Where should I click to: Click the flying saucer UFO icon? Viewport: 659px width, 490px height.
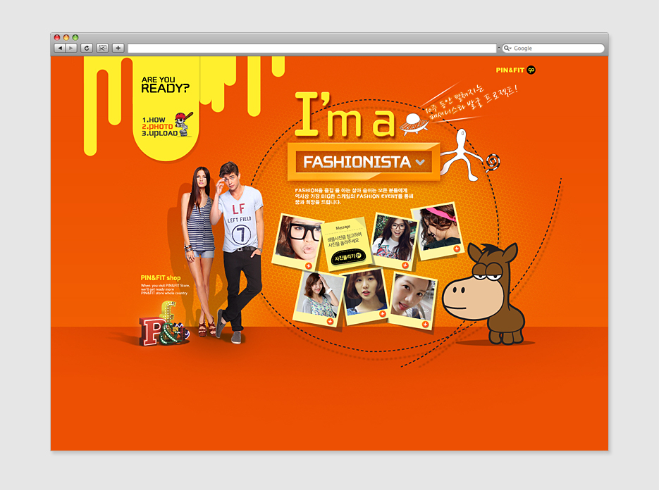tap(414, 124)
